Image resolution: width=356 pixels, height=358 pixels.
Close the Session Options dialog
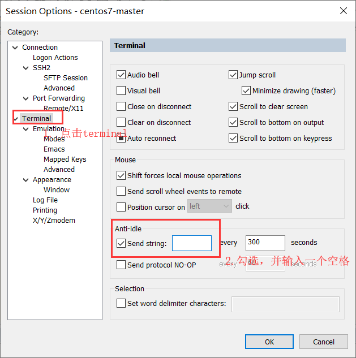click(343, 11)
